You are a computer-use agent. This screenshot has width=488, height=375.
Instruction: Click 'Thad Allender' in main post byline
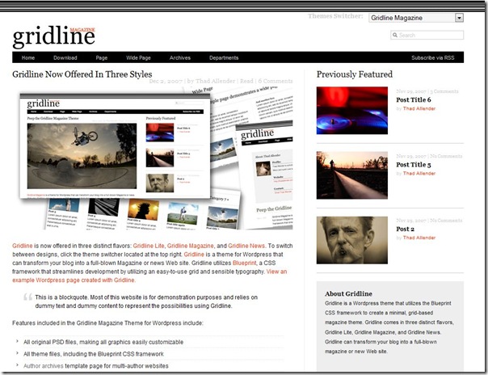[215, 82]
